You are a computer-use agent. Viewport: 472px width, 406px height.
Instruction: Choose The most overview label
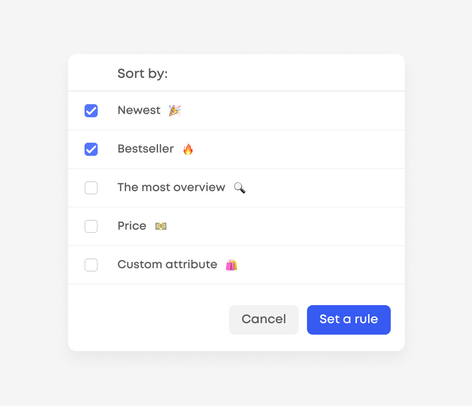coord(171,187)
